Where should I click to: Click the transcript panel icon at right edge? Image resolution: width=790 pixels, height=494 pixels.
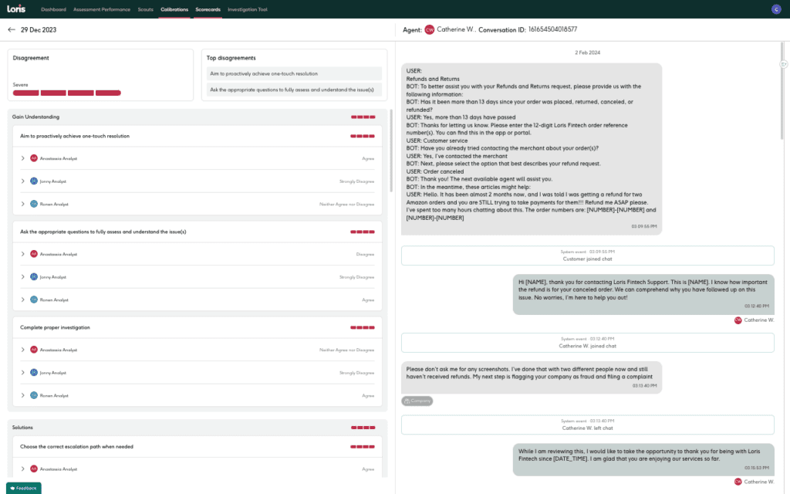click(784, 63)
